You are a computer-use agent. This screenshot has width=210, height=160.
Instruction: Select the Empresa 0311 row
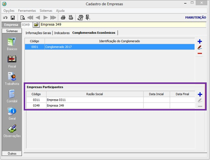[x=110, y=100]
